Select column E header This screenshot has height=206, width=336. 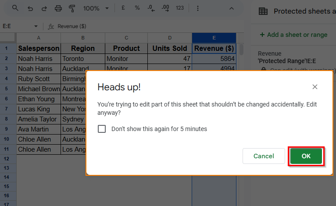[214, 38]
